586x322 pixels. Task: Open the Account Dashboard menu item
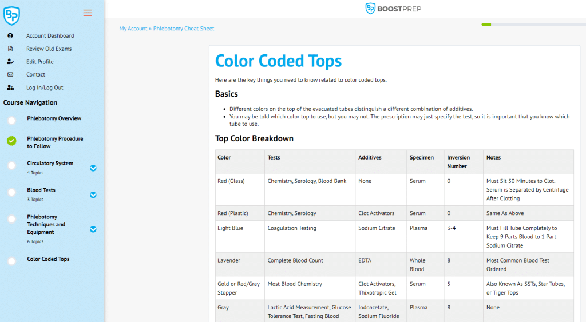pos(50,35)
